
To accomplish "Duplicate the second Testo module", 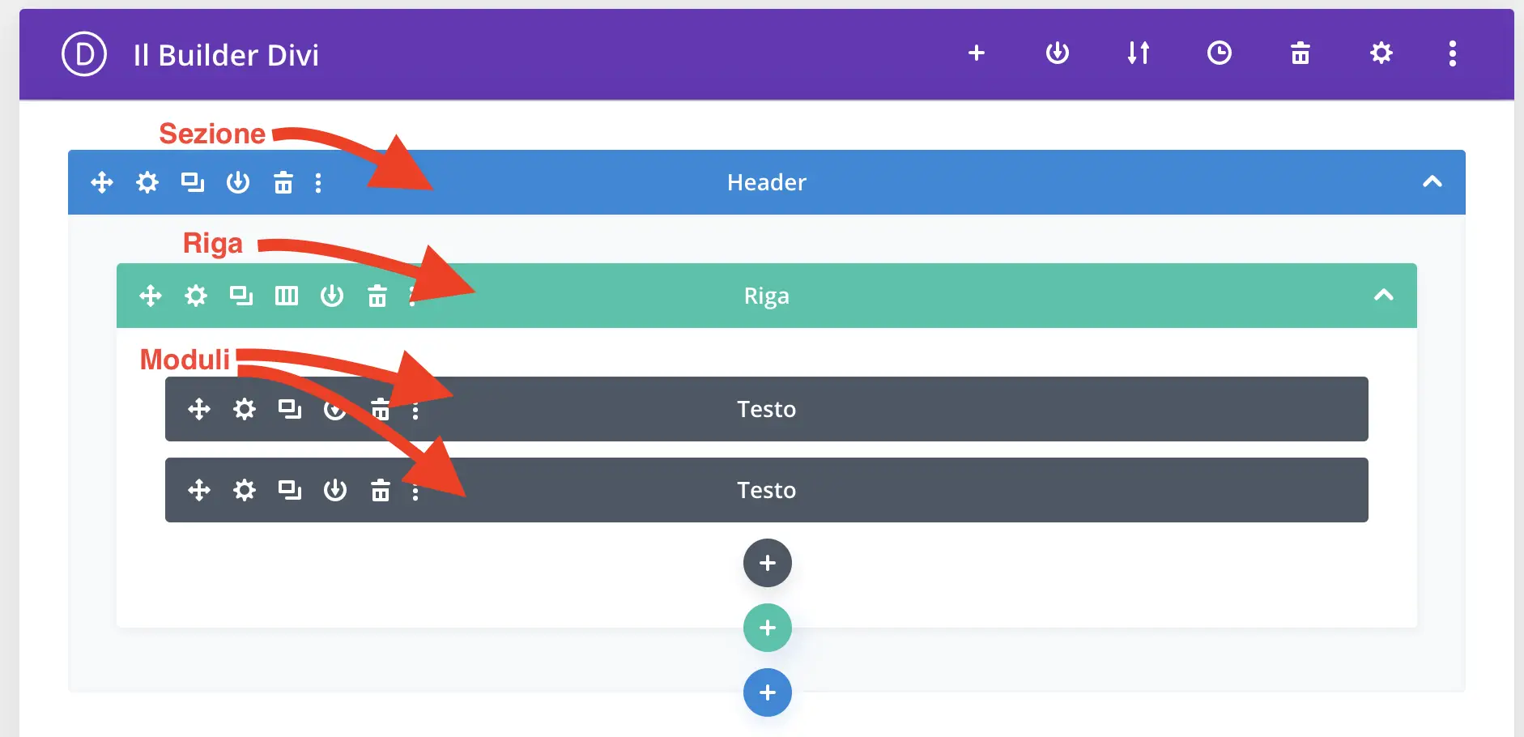I will tap(290, 490).
